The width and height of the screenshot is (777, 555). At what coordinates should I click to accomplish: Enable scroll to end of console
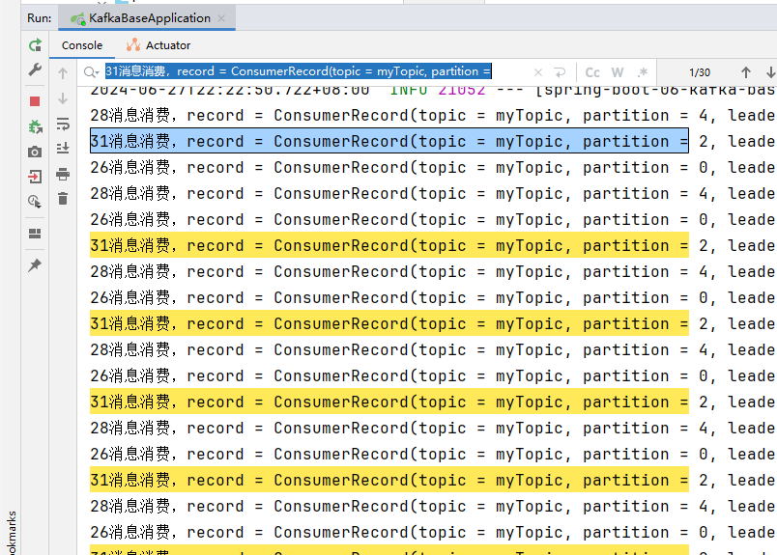pos(63,148)
